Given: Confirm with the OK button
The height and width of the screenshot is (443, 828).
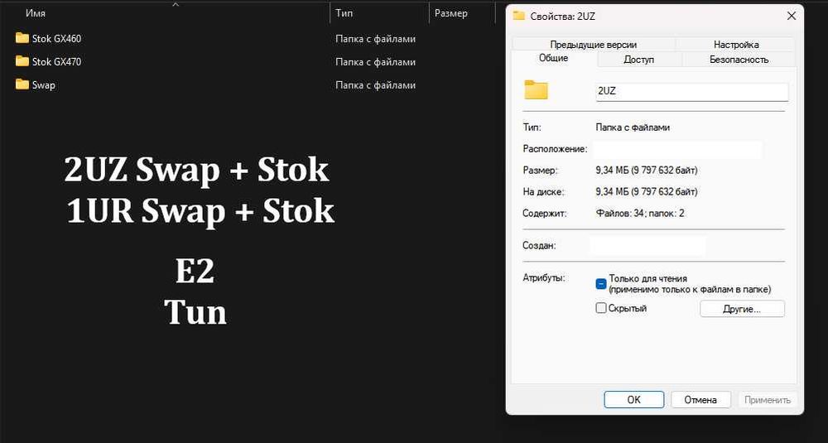Looking at the screenshot, I should point(633,400).
